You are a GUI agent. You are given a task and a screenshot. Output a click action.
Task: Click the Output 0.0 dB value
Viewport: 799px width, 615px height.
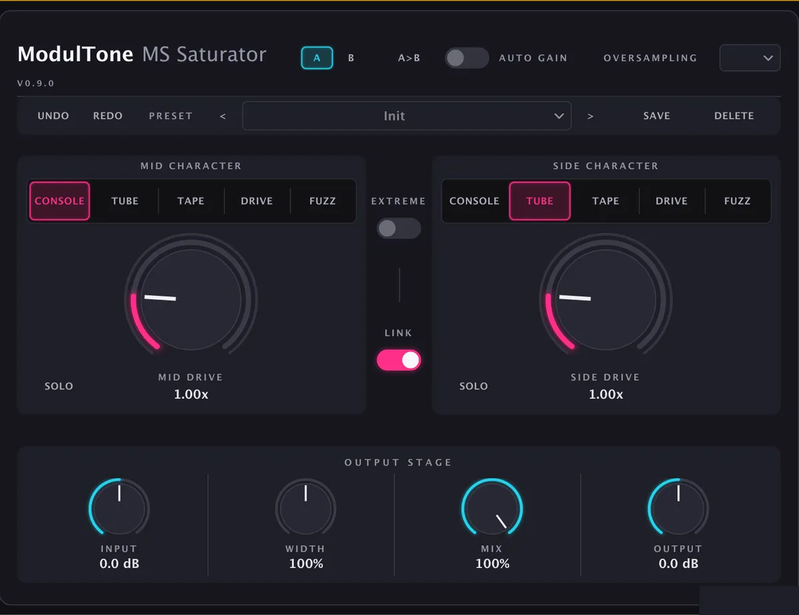(678, 564)
